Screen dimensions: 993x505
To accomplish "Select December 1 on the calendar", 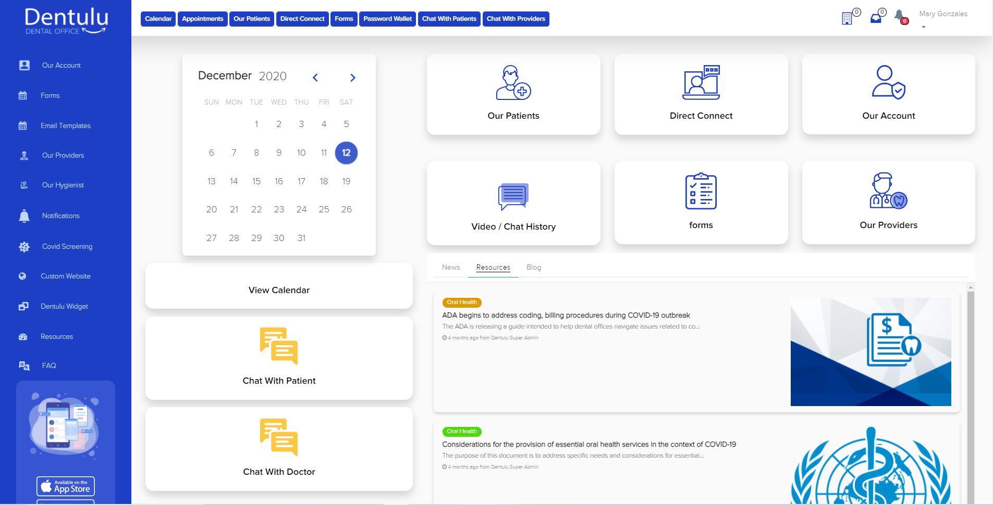I will pyautogui.click(x=256, y=124).
